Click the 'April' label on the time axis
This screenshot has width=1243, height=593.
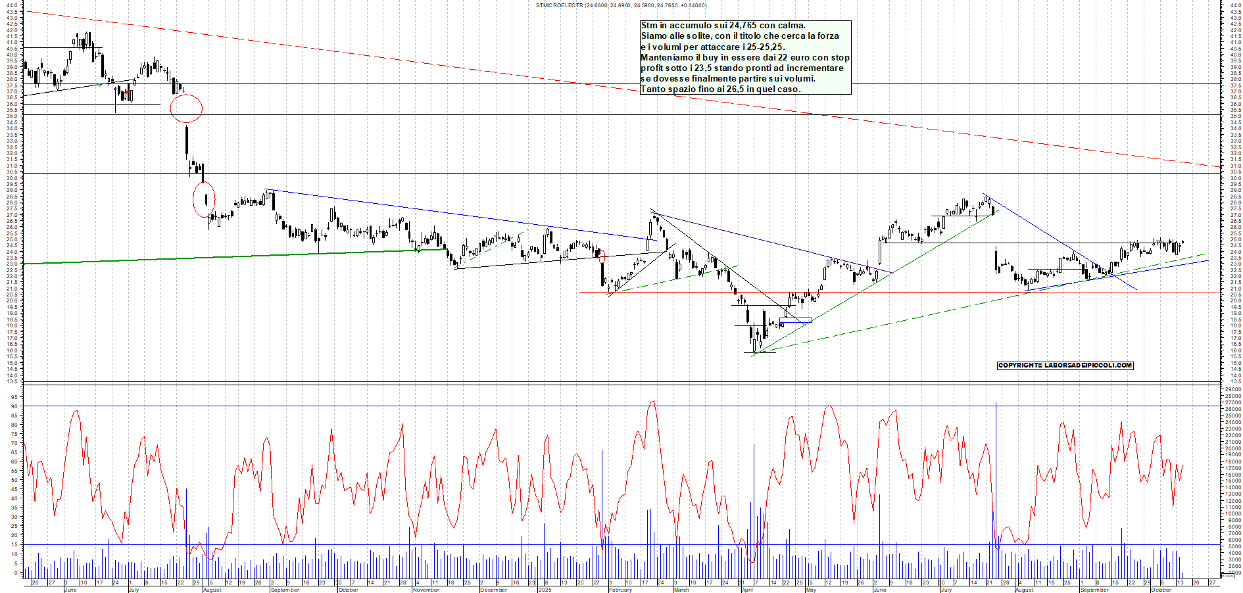tap(747, 590)
